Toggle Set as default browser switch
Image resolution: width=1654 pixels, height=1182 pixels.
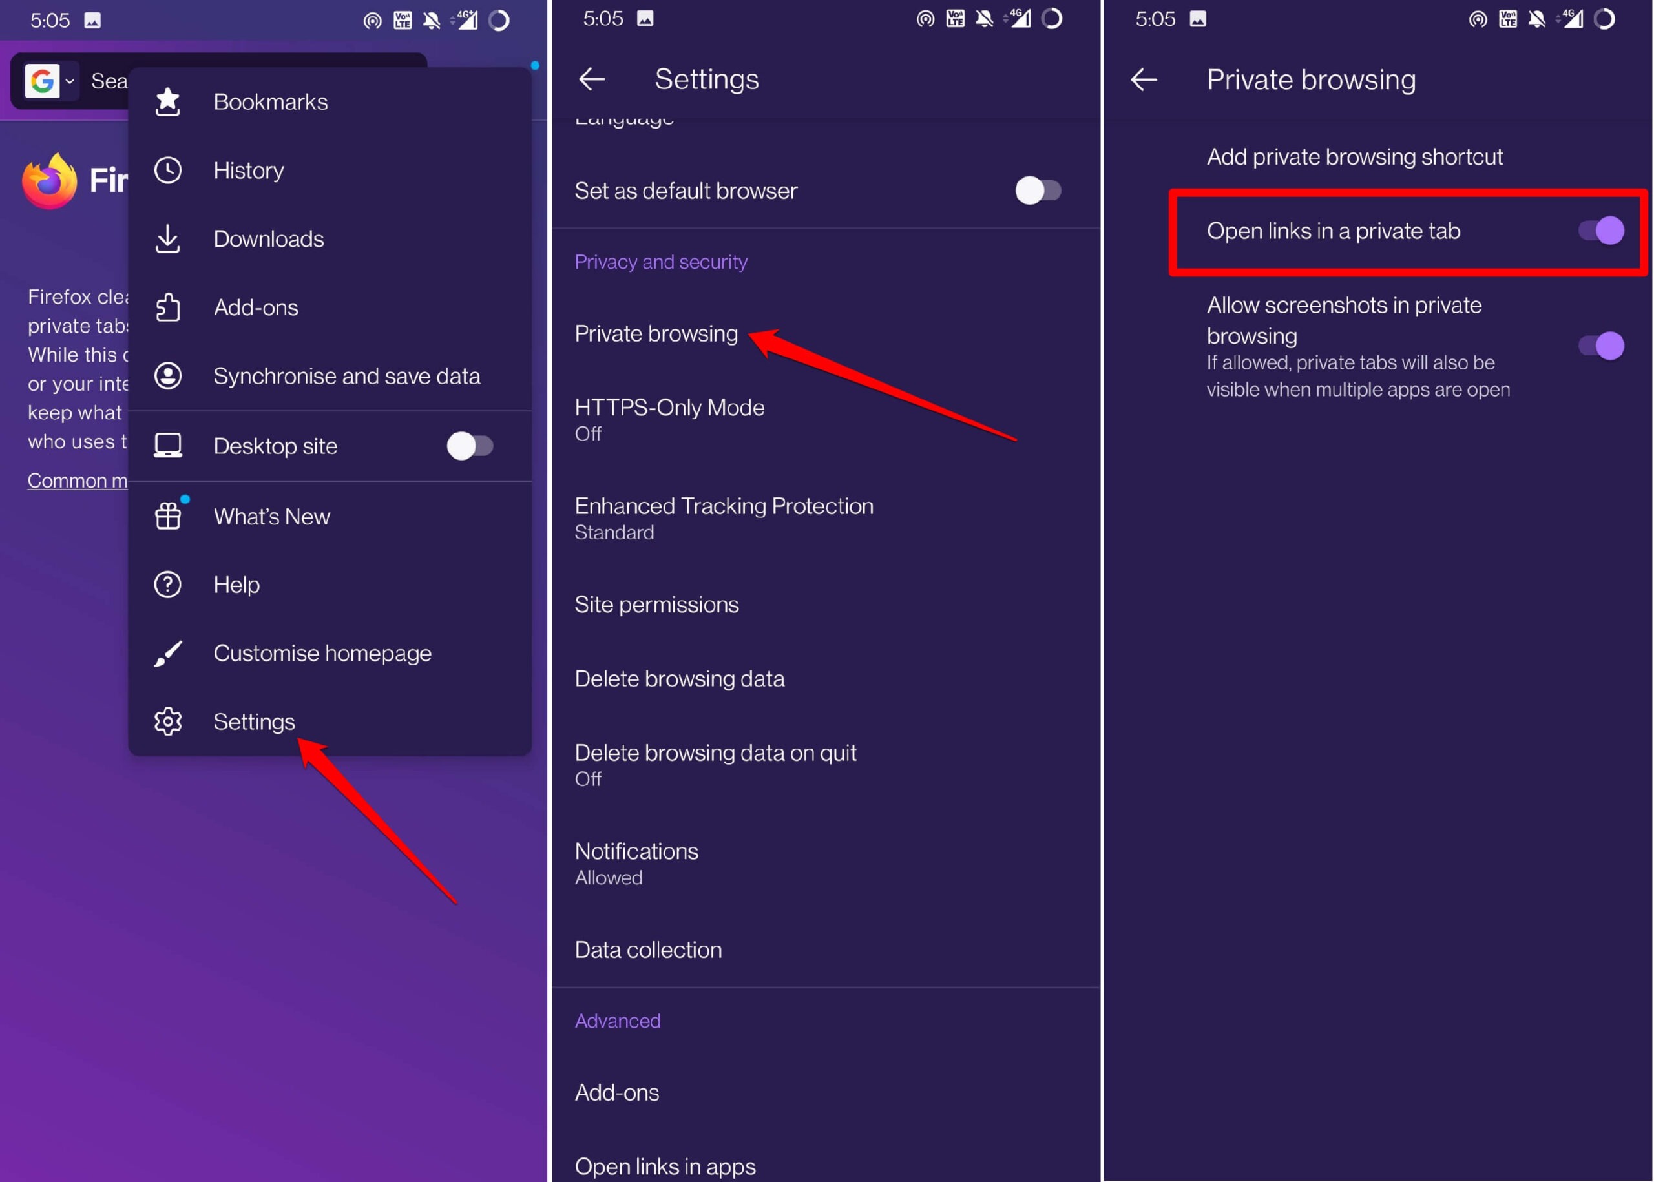point(1038,191)
